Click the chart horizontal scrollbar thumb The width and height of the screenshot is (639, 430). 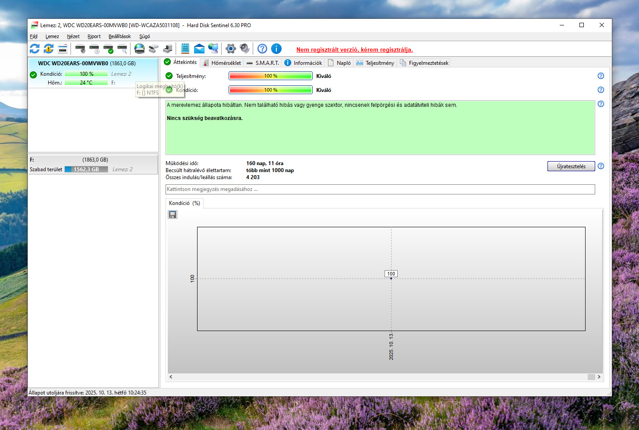click(x=591, y=377)
